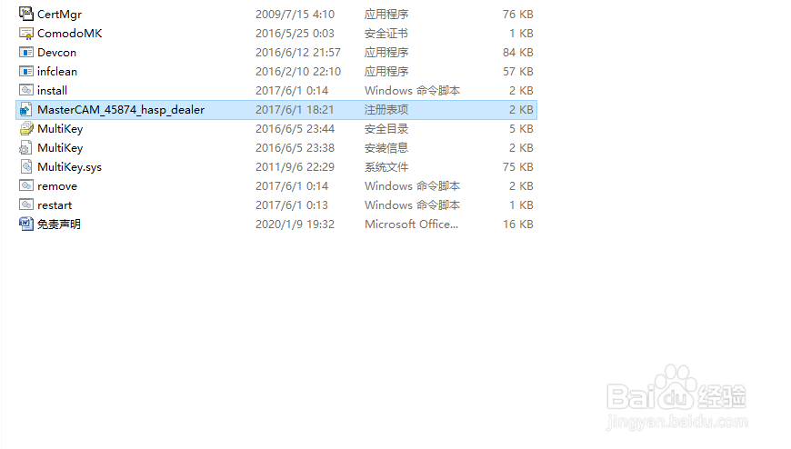Screen dimensions: 791x449
Task: Click the 5 KB size value
Action: tap(521, 129)
